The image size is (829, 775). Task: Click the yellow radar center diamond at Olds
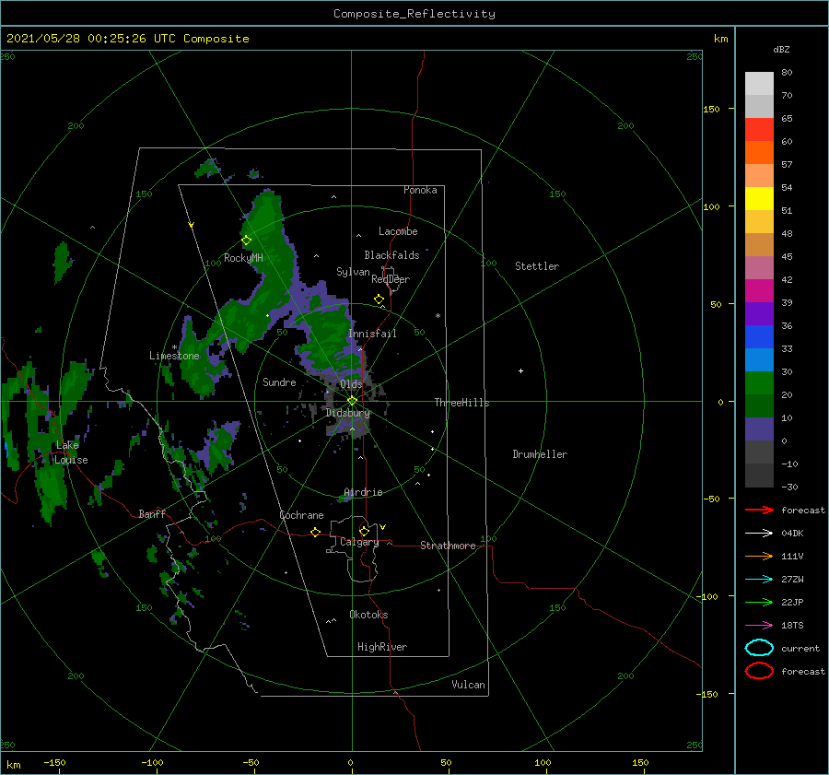(352, 401)
